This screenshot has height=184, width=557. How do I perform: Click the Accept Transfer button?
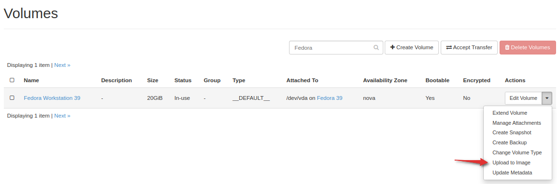click(469, 47)
